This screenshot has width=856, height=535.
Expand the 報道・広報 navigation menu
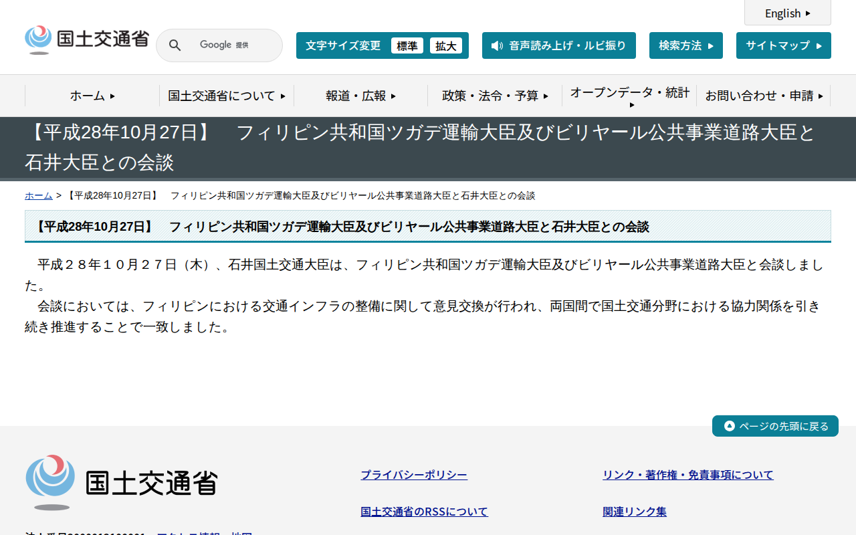tap(359, 96)
